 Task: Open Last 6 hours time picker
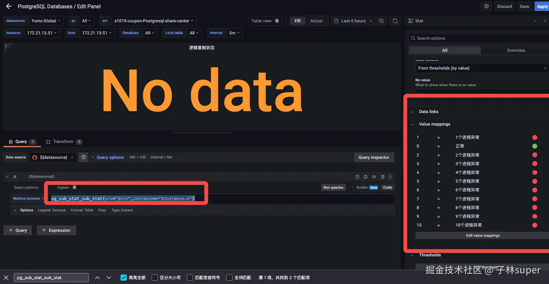click(353, 21)
